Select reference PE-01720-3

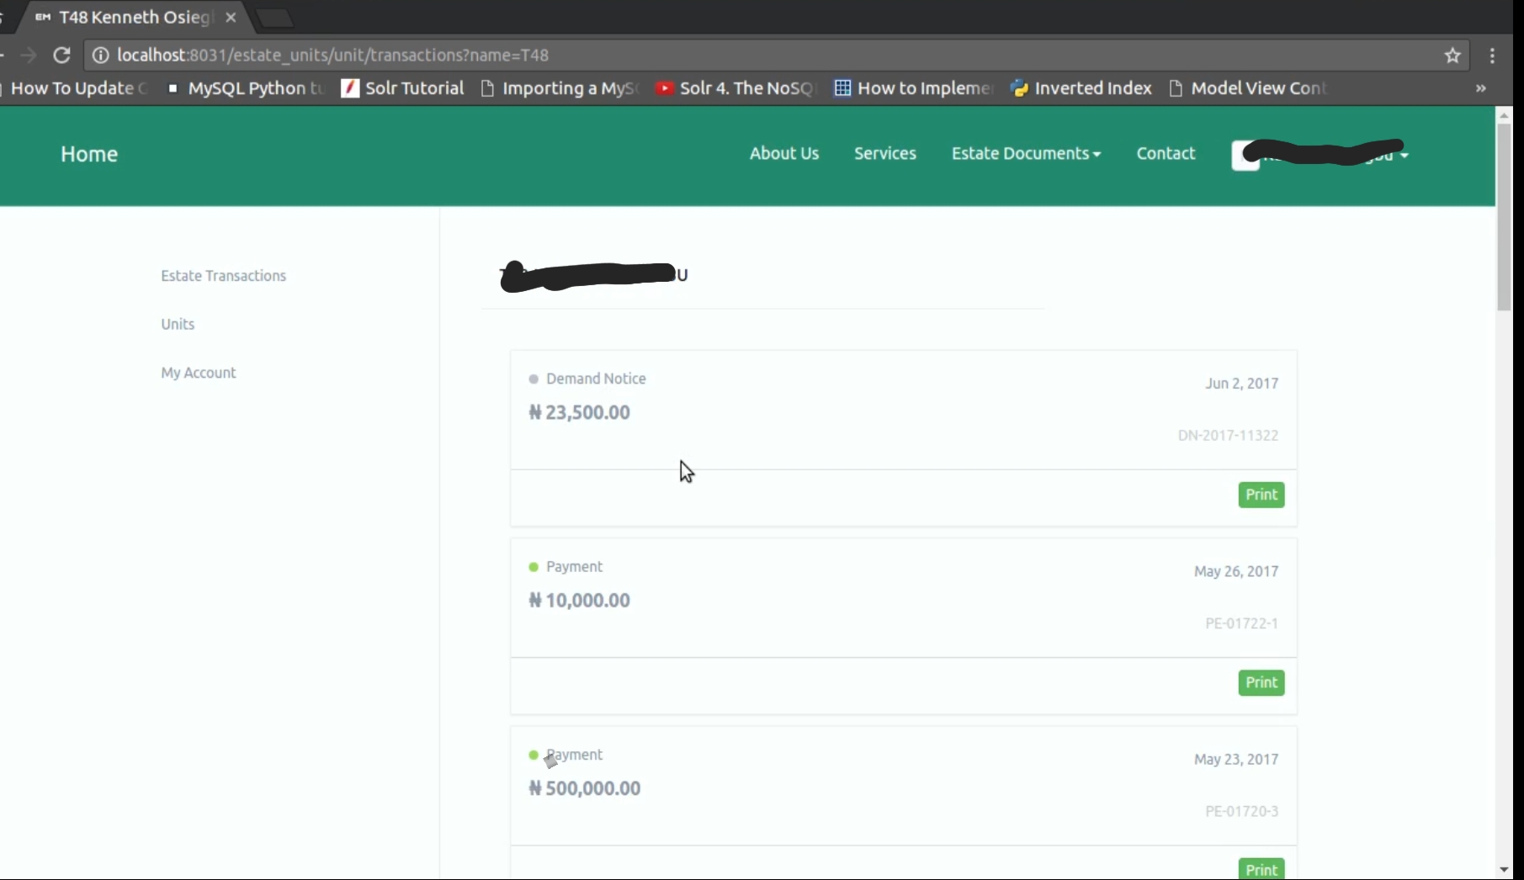point(1241,811)
